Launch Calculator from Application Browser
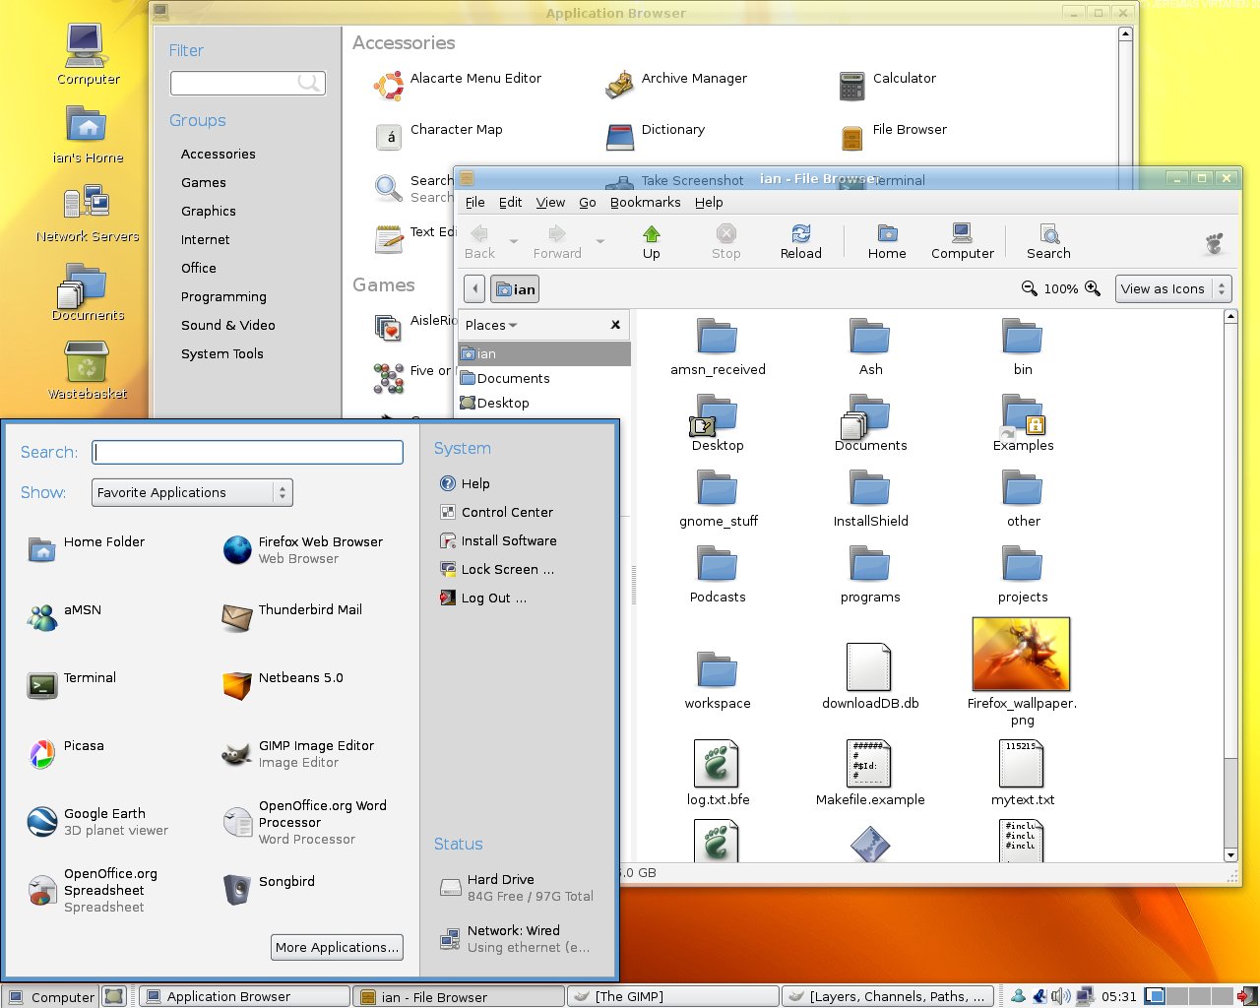Viewport: 1260px width, 1008px height. [851, 86]
